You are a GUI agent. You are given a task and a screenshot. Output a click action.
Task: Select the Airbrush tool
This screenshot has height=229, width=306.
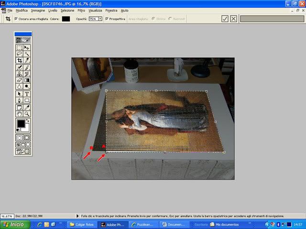(x=19, y=68)
